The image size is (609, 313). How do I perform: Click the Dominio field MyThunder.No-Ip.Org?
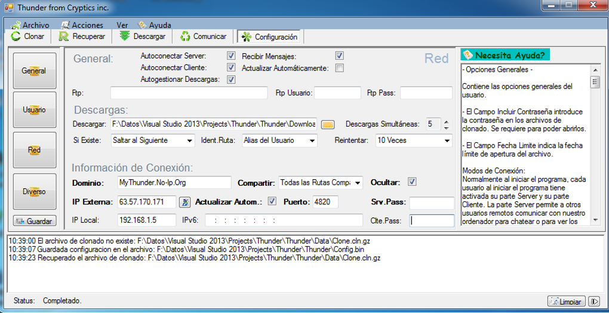pos(174,182)
